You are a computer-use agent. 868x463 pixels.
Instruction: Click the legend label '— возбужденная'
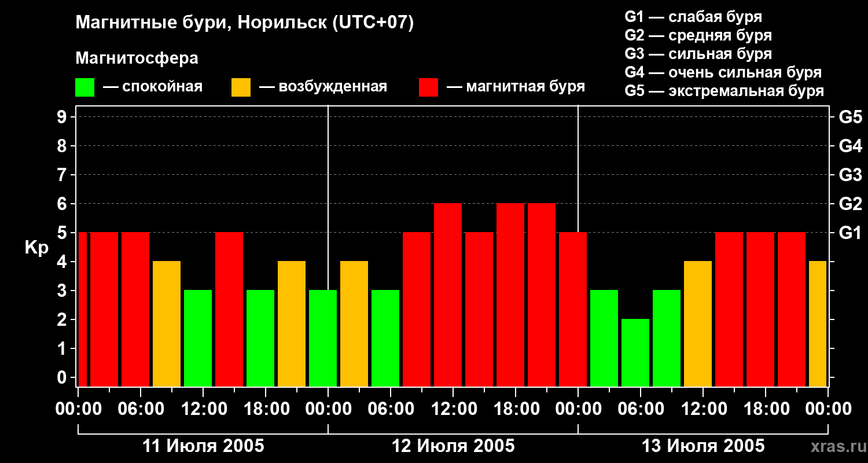(x=323, y=87)
